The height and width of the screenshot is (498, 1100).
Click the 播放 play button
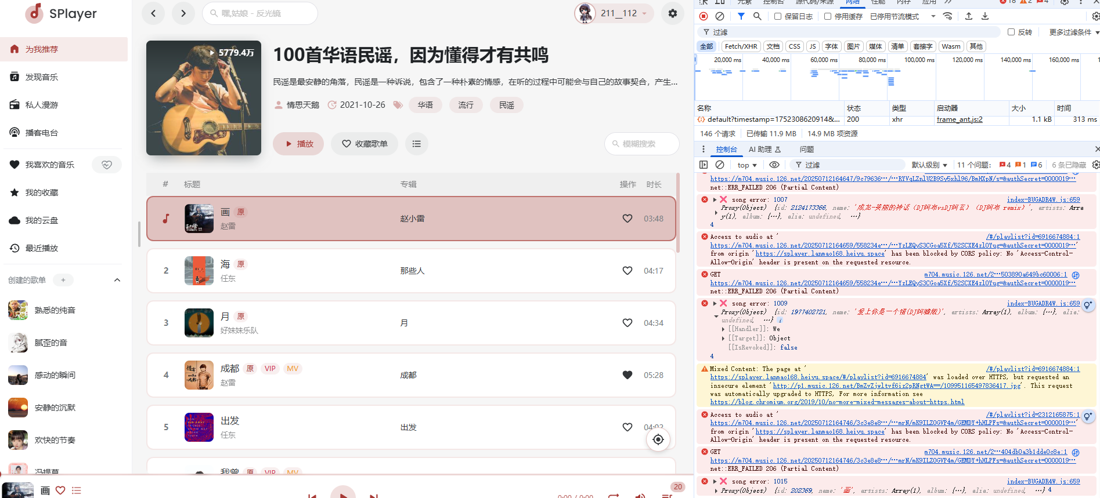pos(298,144)
